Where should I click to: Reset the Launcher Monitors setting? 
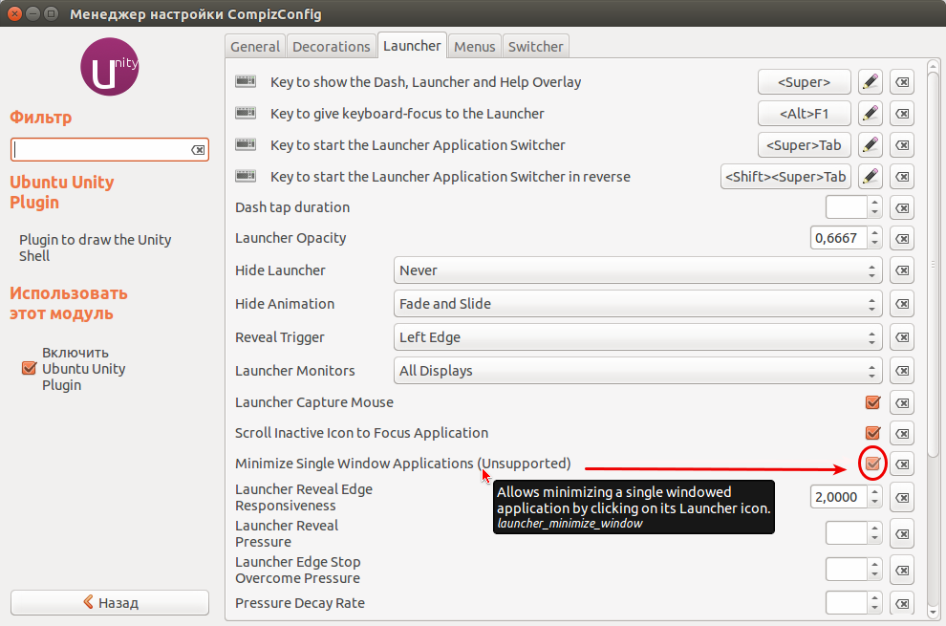pos(902,371)
